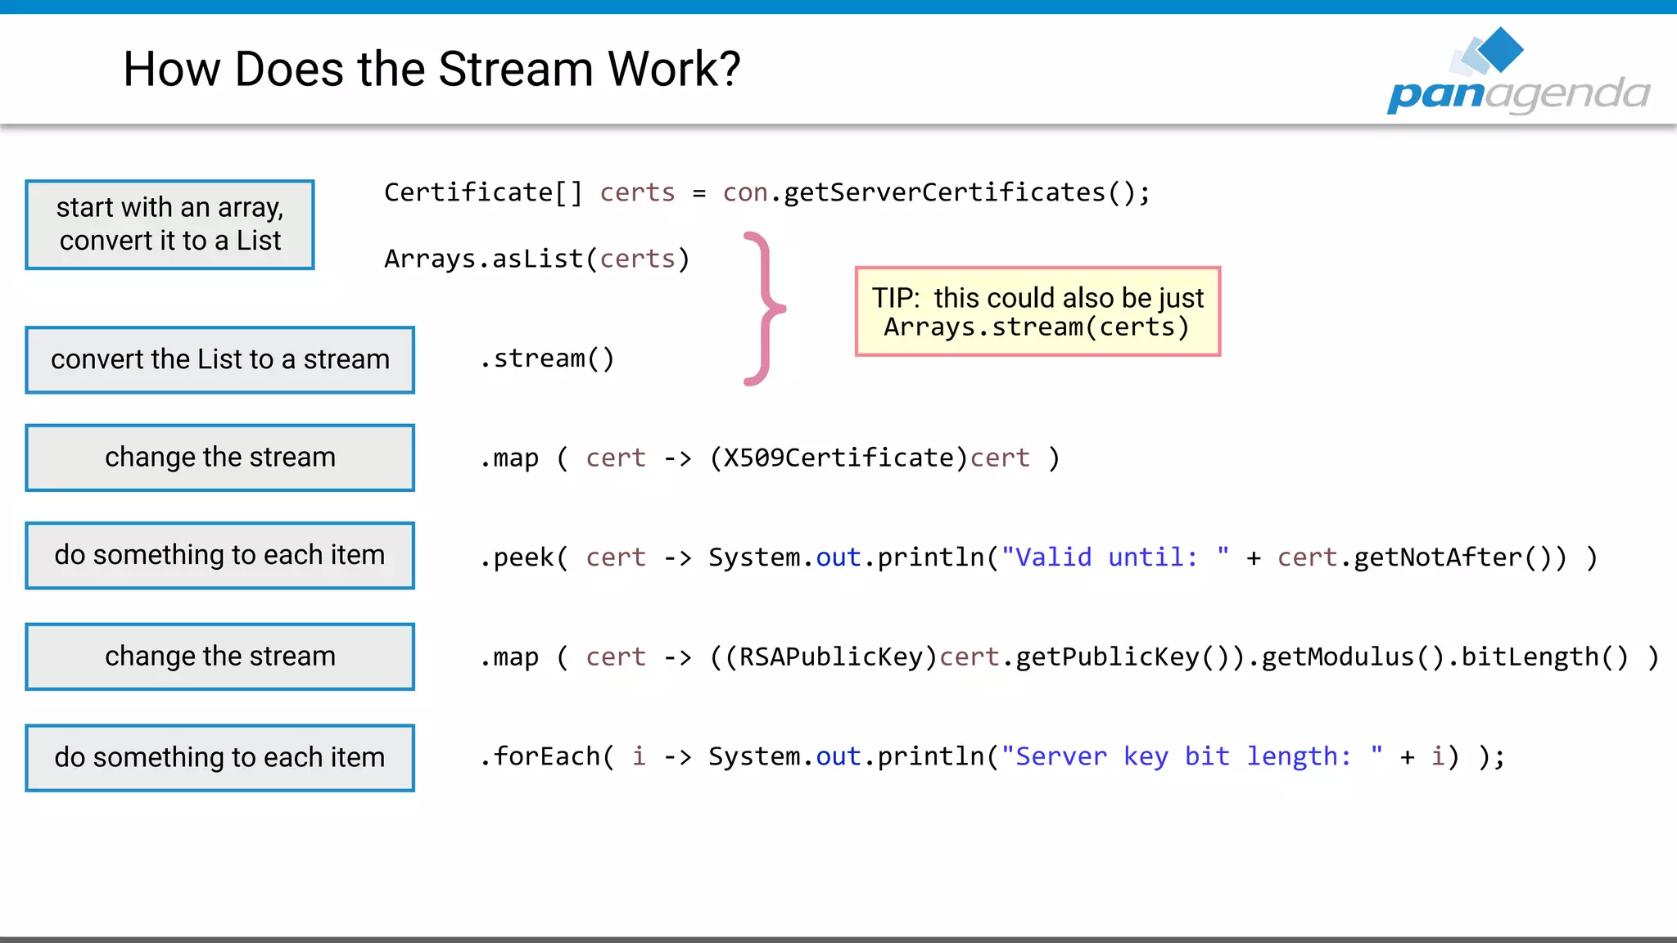Click the Certificate[] certs declaration line
This screenshot has width=1677, height=943.
click(x=766, y=192)
